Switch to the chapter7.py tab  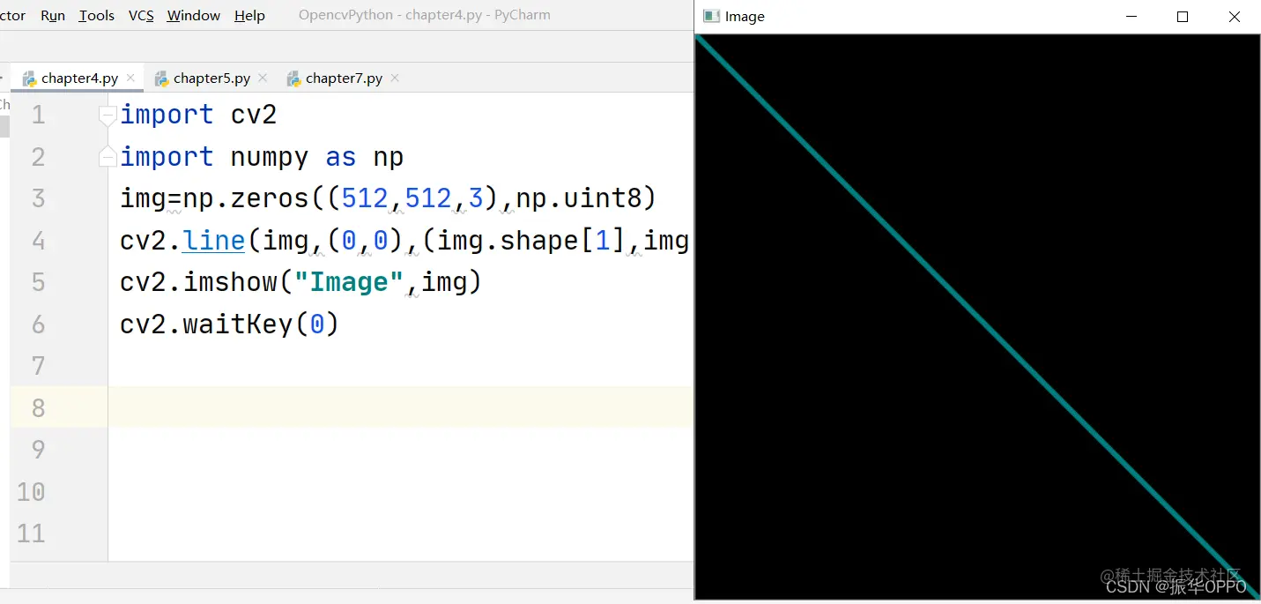[344, 78]
